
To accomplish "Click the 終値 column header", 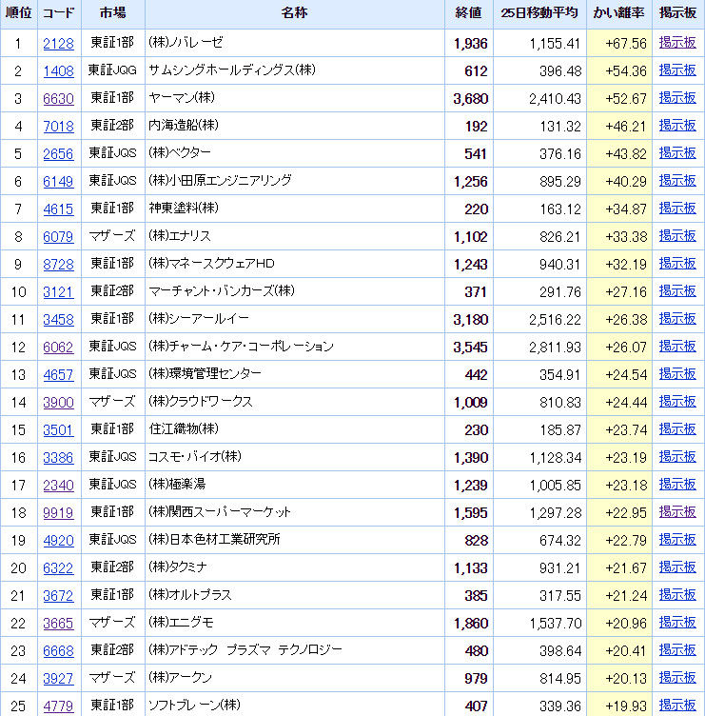I will (469, 13).
